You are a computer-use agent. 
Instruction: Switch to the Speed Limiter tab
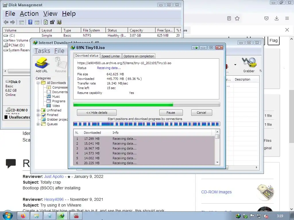[x=111, y=56]
